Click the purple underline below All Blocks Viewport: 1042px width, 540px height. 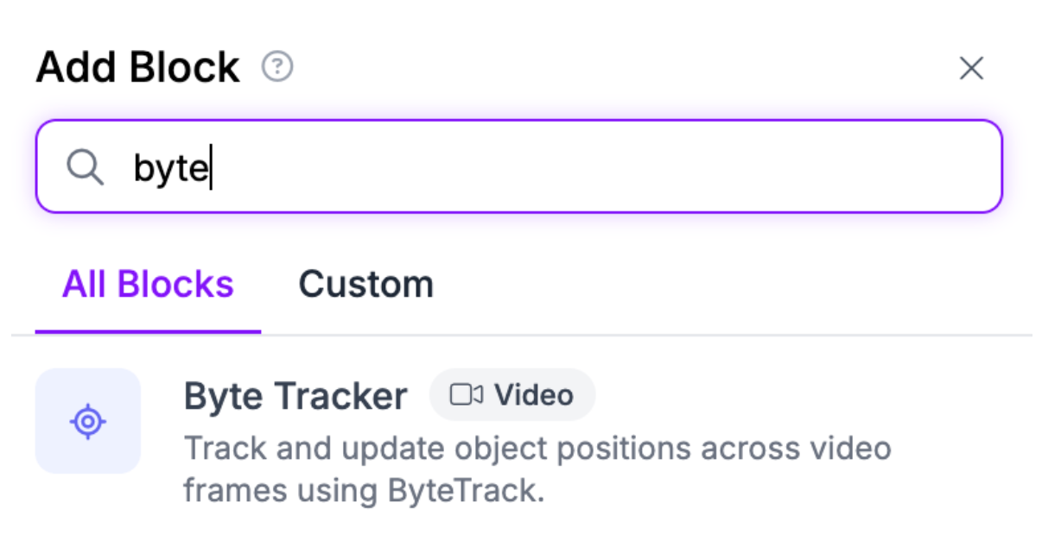pyautogui.click(x=148, y=331)
